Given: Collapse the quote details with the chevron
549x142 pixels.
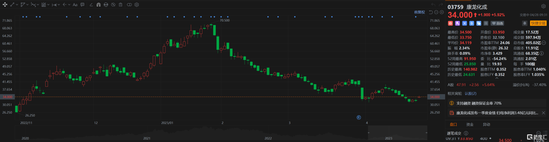Looking at the screenshot, I should point(497,78).
